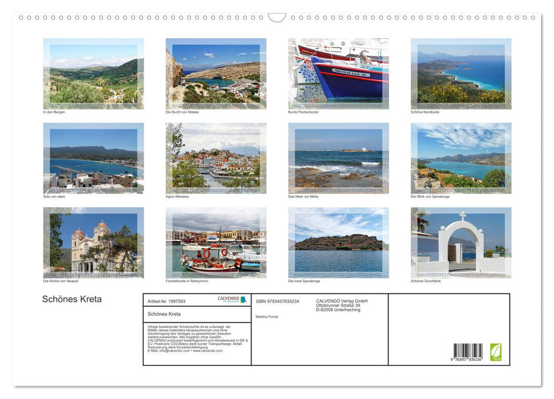This screenshot has height=399, width=554.
Task: Click the large 'Schönes Kreta' title
Action: [x=72, y=299]
